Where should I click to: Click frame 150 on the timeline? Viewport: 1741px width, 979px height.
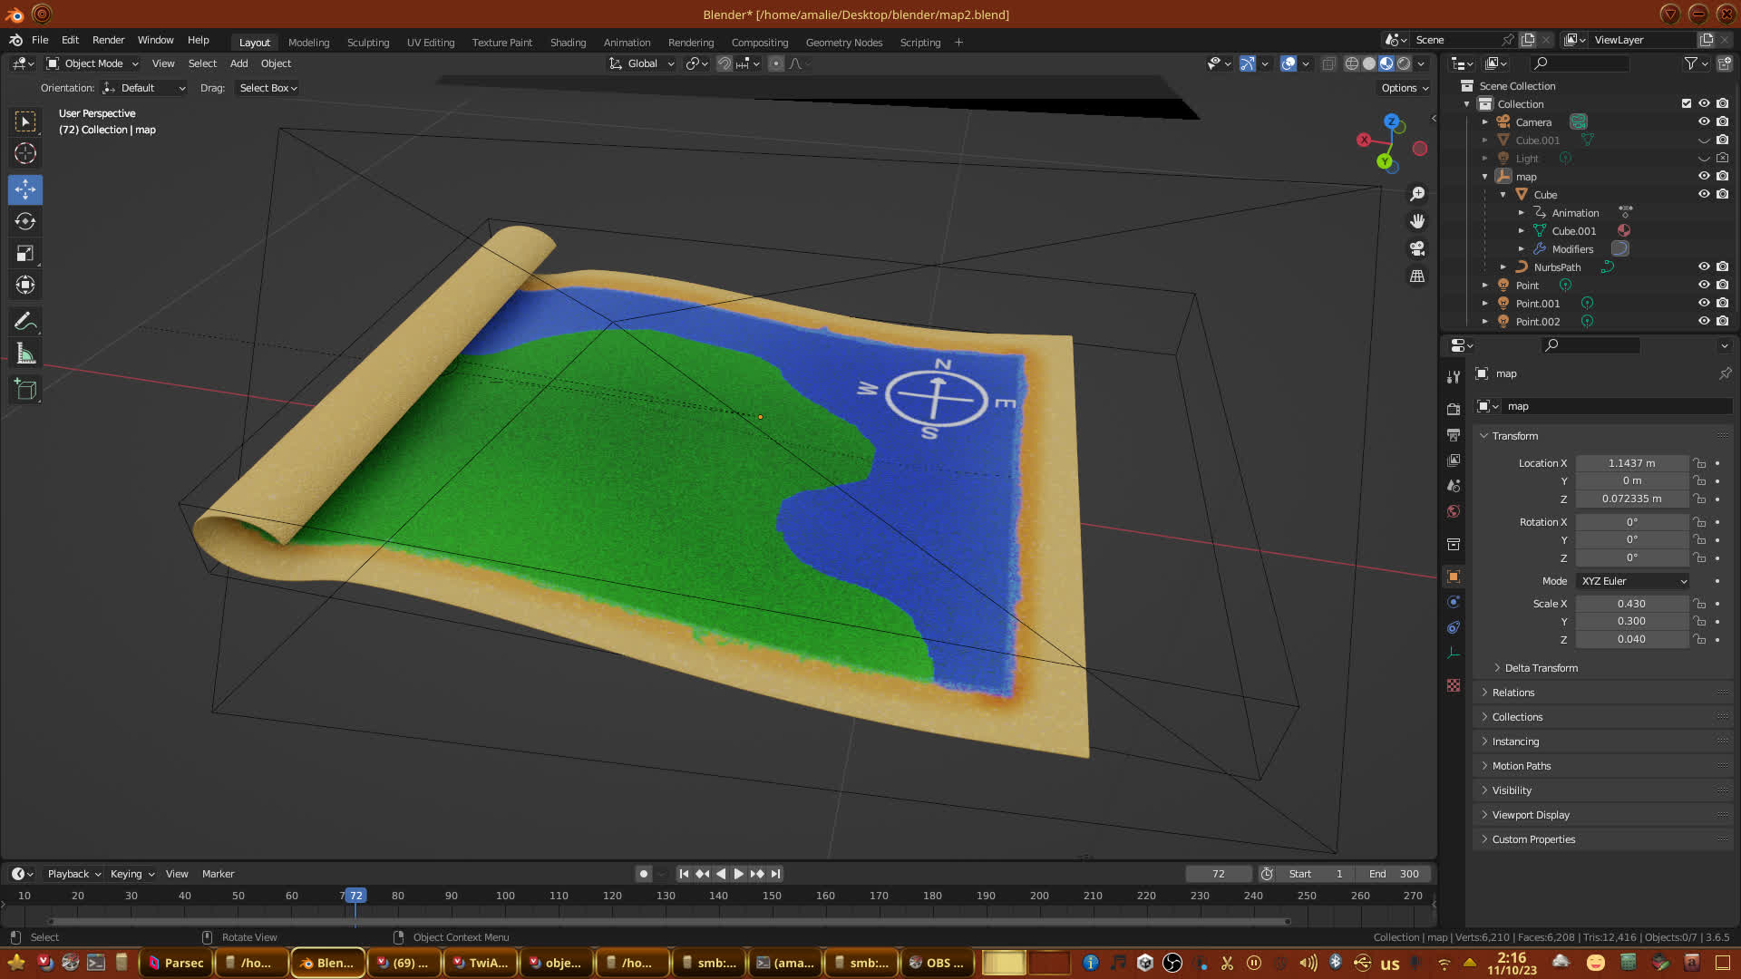(772, 896)
